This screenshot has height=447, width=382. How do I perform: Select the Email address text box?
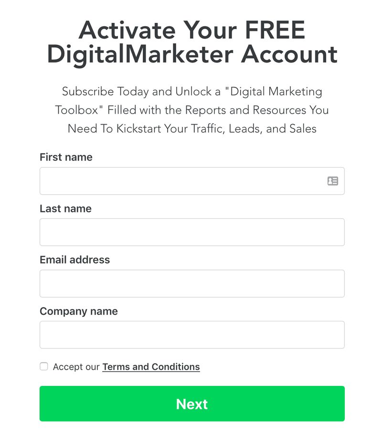pos(192,284)
